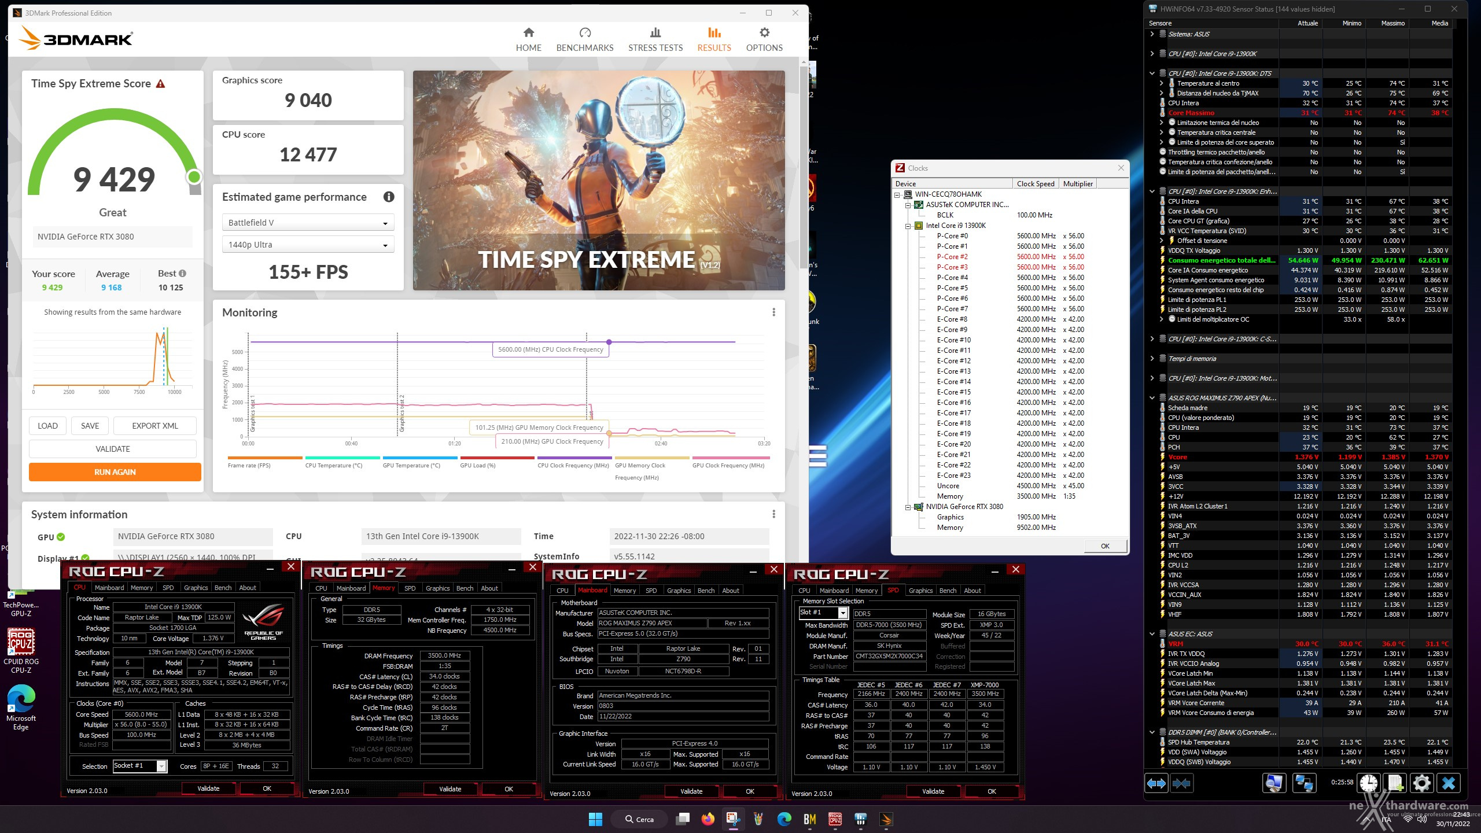Open the System information three-dot menu

pos(773,514)
